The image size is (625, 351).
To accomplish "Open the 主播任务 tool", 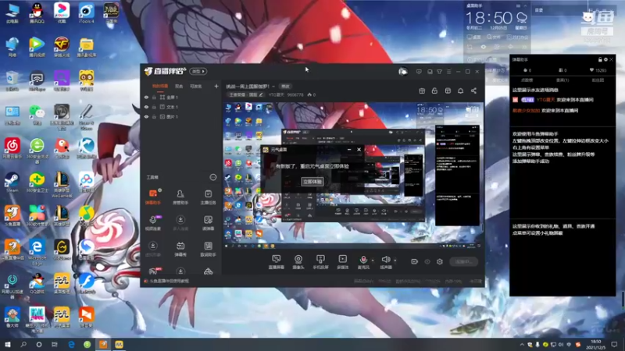I will click(x=208, y=197).
